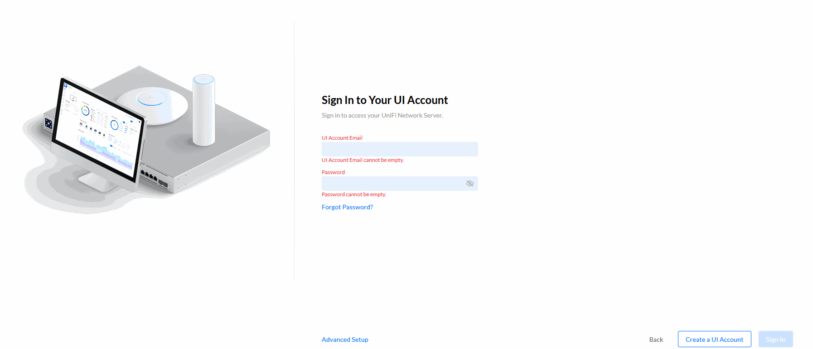Click the square logo on the gray device's side
The image size is (813, 349).
pyautogui.click(x=48, y=123)
